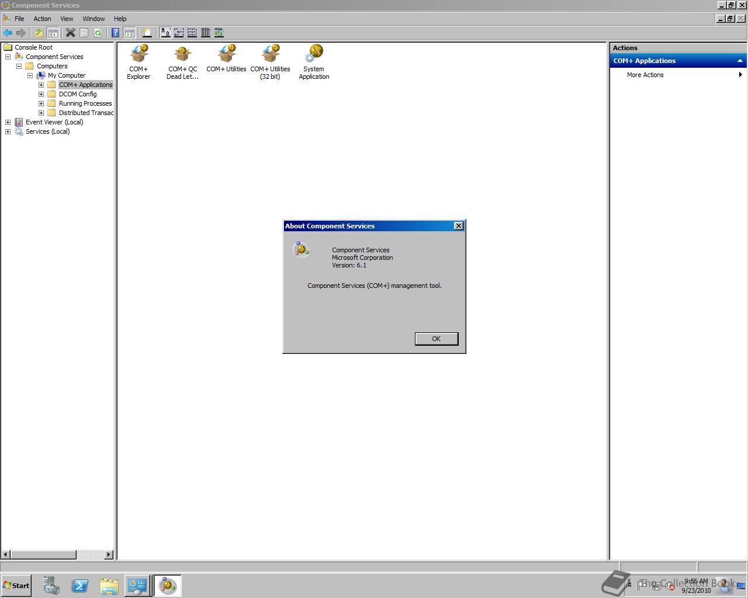Select the COM+ Utilities application icon
The image size is (748, 598).
coord(226,58)
